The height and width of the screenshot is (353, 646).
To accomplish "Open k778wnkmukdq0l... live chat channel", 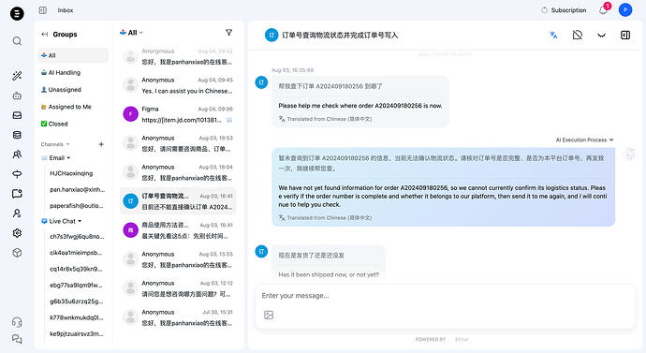I will (x=76, y=317).
